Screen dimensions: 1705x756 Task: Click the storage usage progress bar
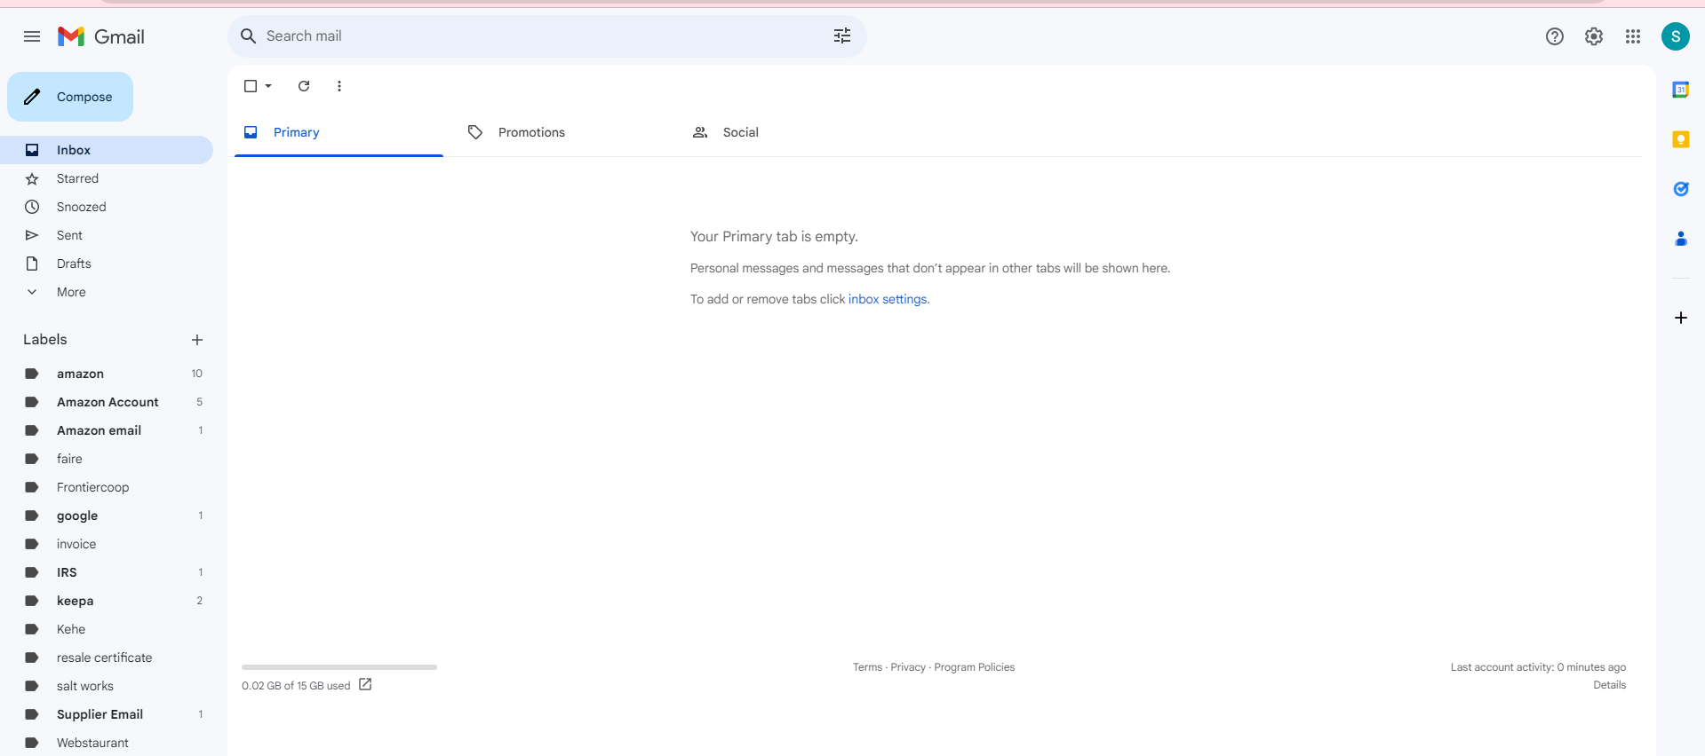click(339, 667)
